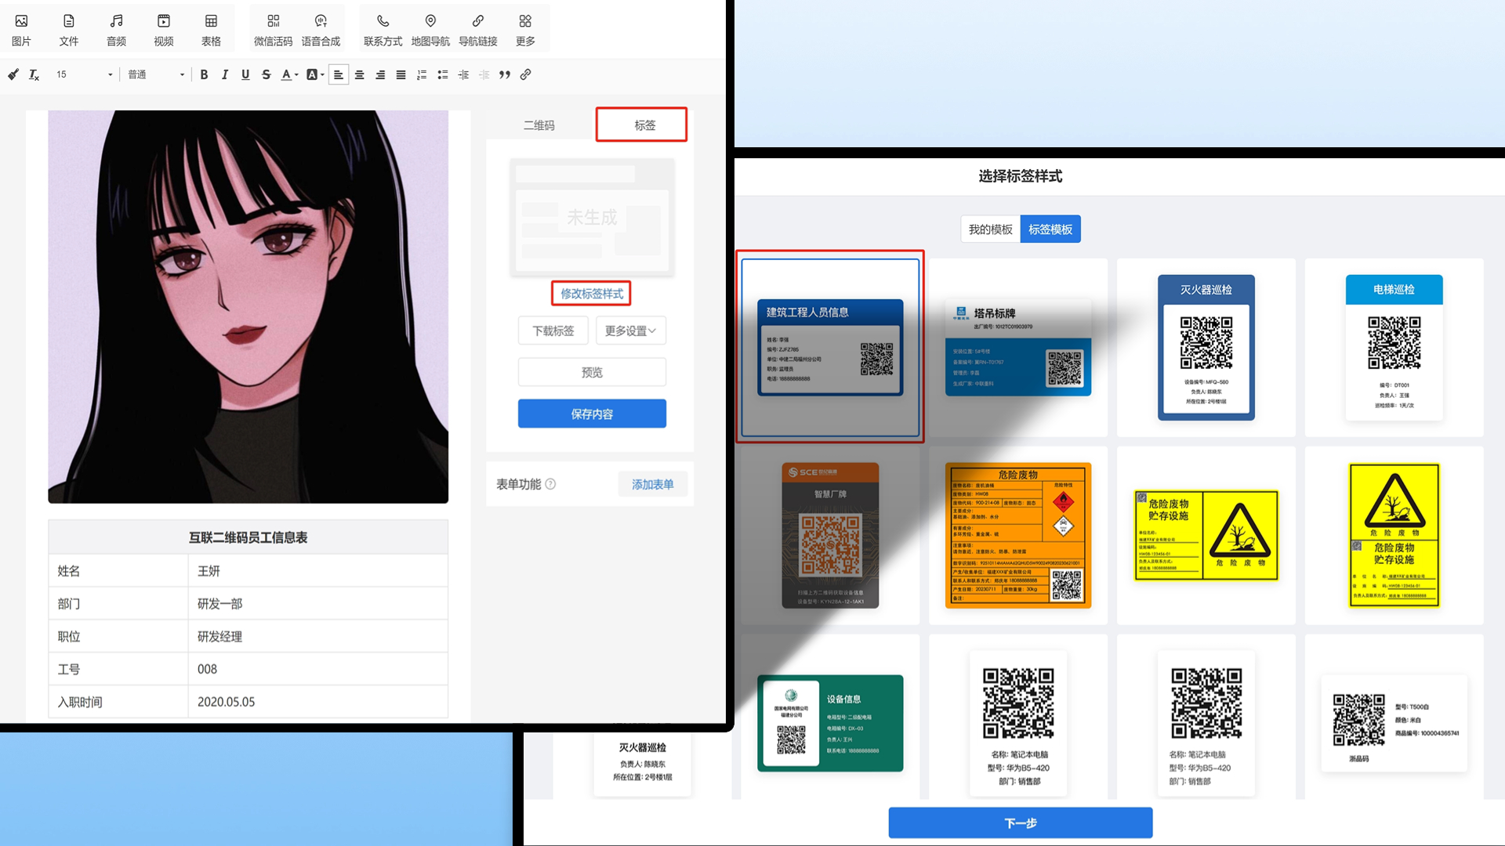Click table cell 研发经理

pos(318,637)
